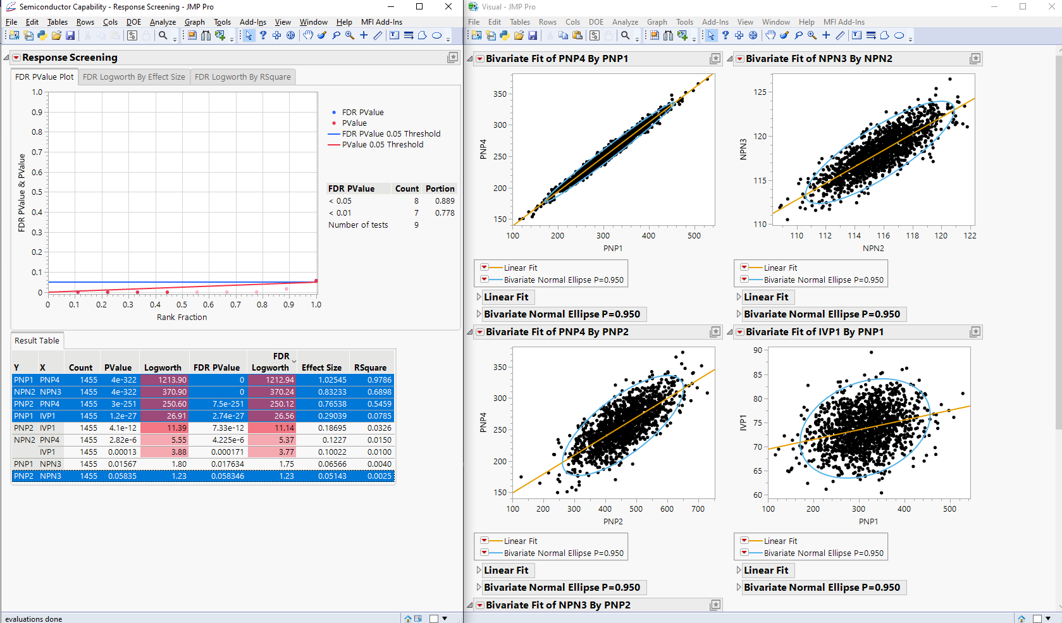This screenshot has height=623, width=1062.
Task: Open the red triangle menu on Bivariate Fit of NPN3 By NPN2
Action: 740,58
